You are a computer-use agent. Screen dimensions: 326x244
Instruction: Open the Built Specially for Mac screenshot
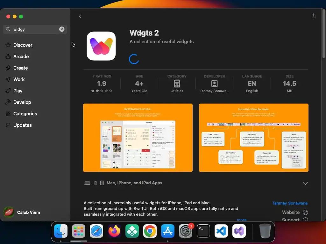click(138, 138)
